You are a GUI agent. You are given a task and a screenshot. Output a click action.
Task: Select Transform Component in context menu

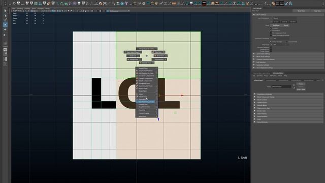pyautogui.click(x=147, y=102)
